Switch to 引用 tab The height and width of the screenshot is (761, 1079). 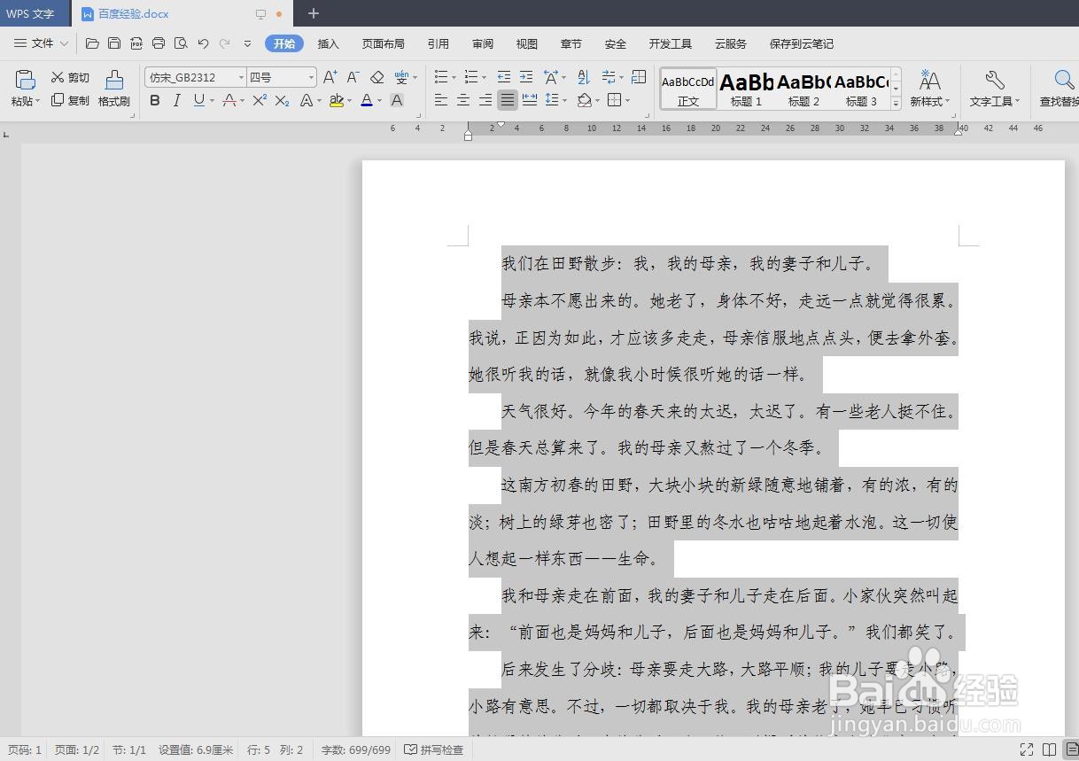pos(438,43)
